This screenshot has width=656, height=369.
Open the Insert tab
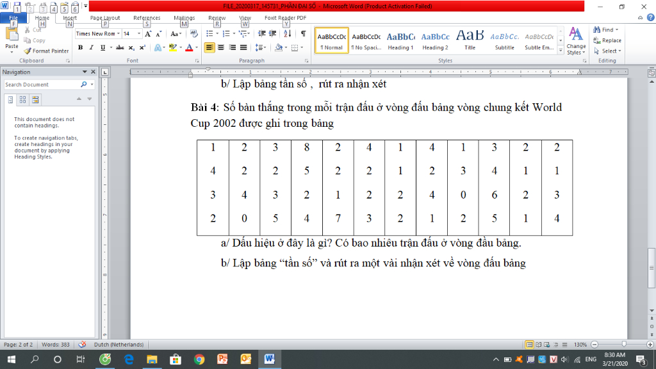(x=70, y=18)
